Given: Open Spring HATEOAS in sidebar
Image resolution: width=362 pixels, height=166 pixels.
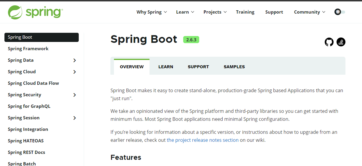Looking at the screenshot, I should [26, 141].
